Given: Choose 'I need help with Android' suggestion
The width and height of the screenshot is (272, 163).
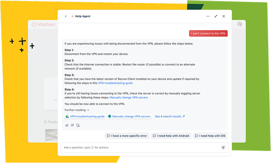Looking at the screenshot, I should pyautogui.click(x=171, y=136).
